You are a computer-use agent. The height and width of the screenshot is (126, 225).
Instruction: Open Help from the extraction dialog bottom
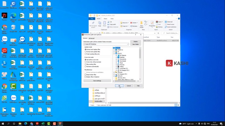pos(138,86)
